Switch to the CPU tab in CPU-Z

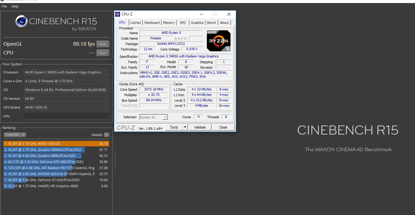pyautogui.click(x=122, y=22)
